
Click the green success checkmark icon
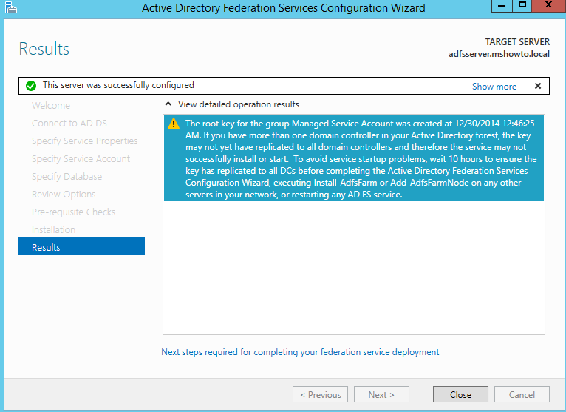tap(31, 86)
